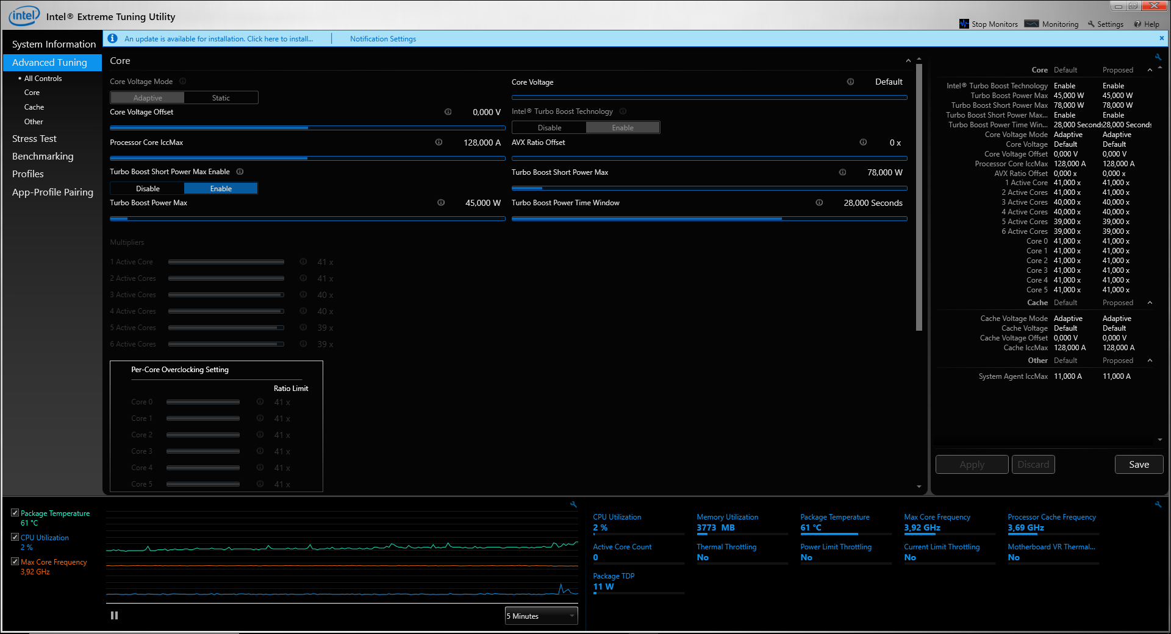Screen dimensions: 1171x634
Task: Select Static core voltage mode
Action: coord(221,97)
